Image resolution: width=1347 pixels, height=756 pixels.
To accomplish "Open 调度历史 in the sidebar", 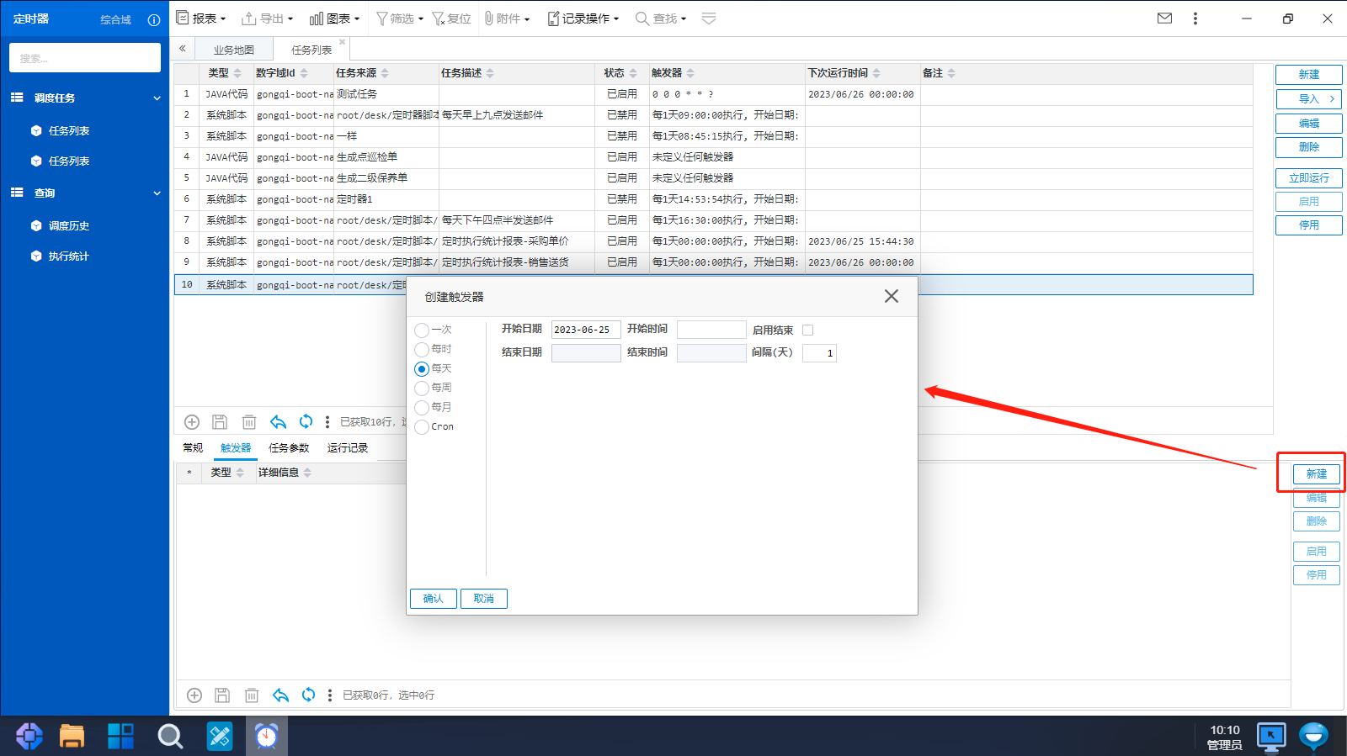I will click(68, 225).
